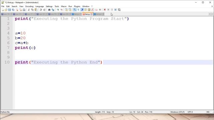Redo edit via toolbar arrow
Viewport: 214px width, 120px height.
44,10
